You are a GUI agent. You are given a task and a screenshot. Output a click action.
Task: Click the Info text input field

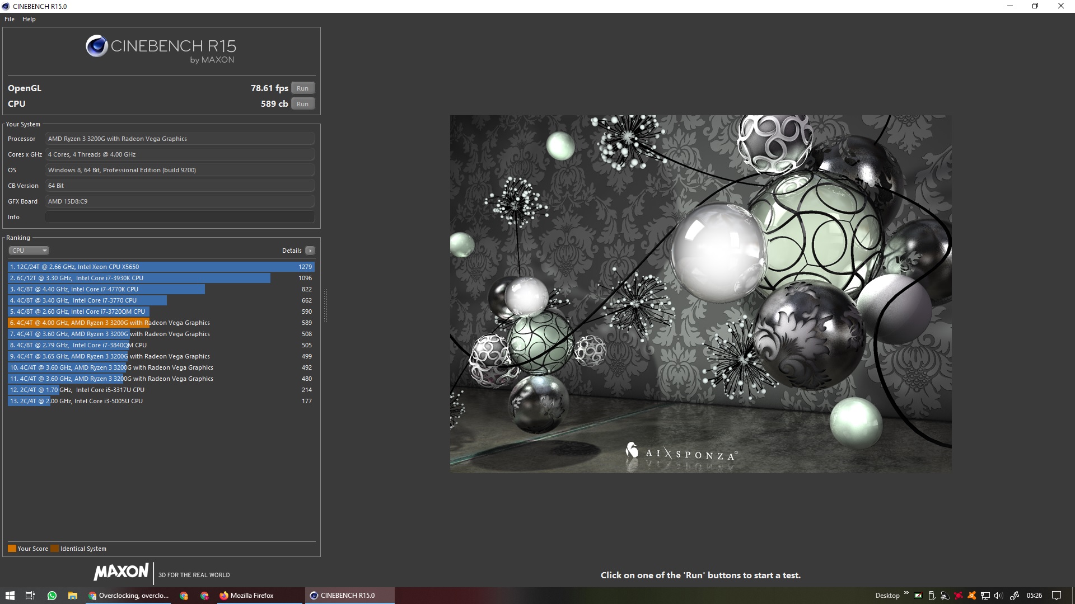click(x=180, y=217)
